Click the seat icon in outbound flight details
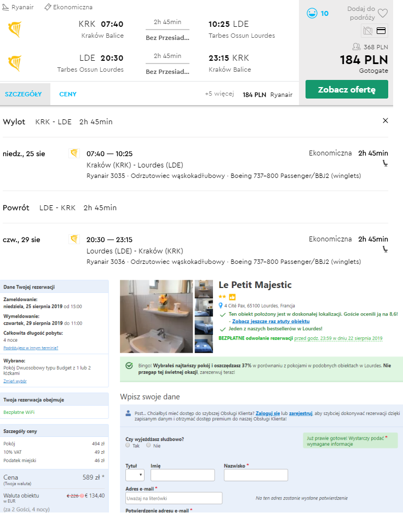The image size is (403, 513). (385, 163)
